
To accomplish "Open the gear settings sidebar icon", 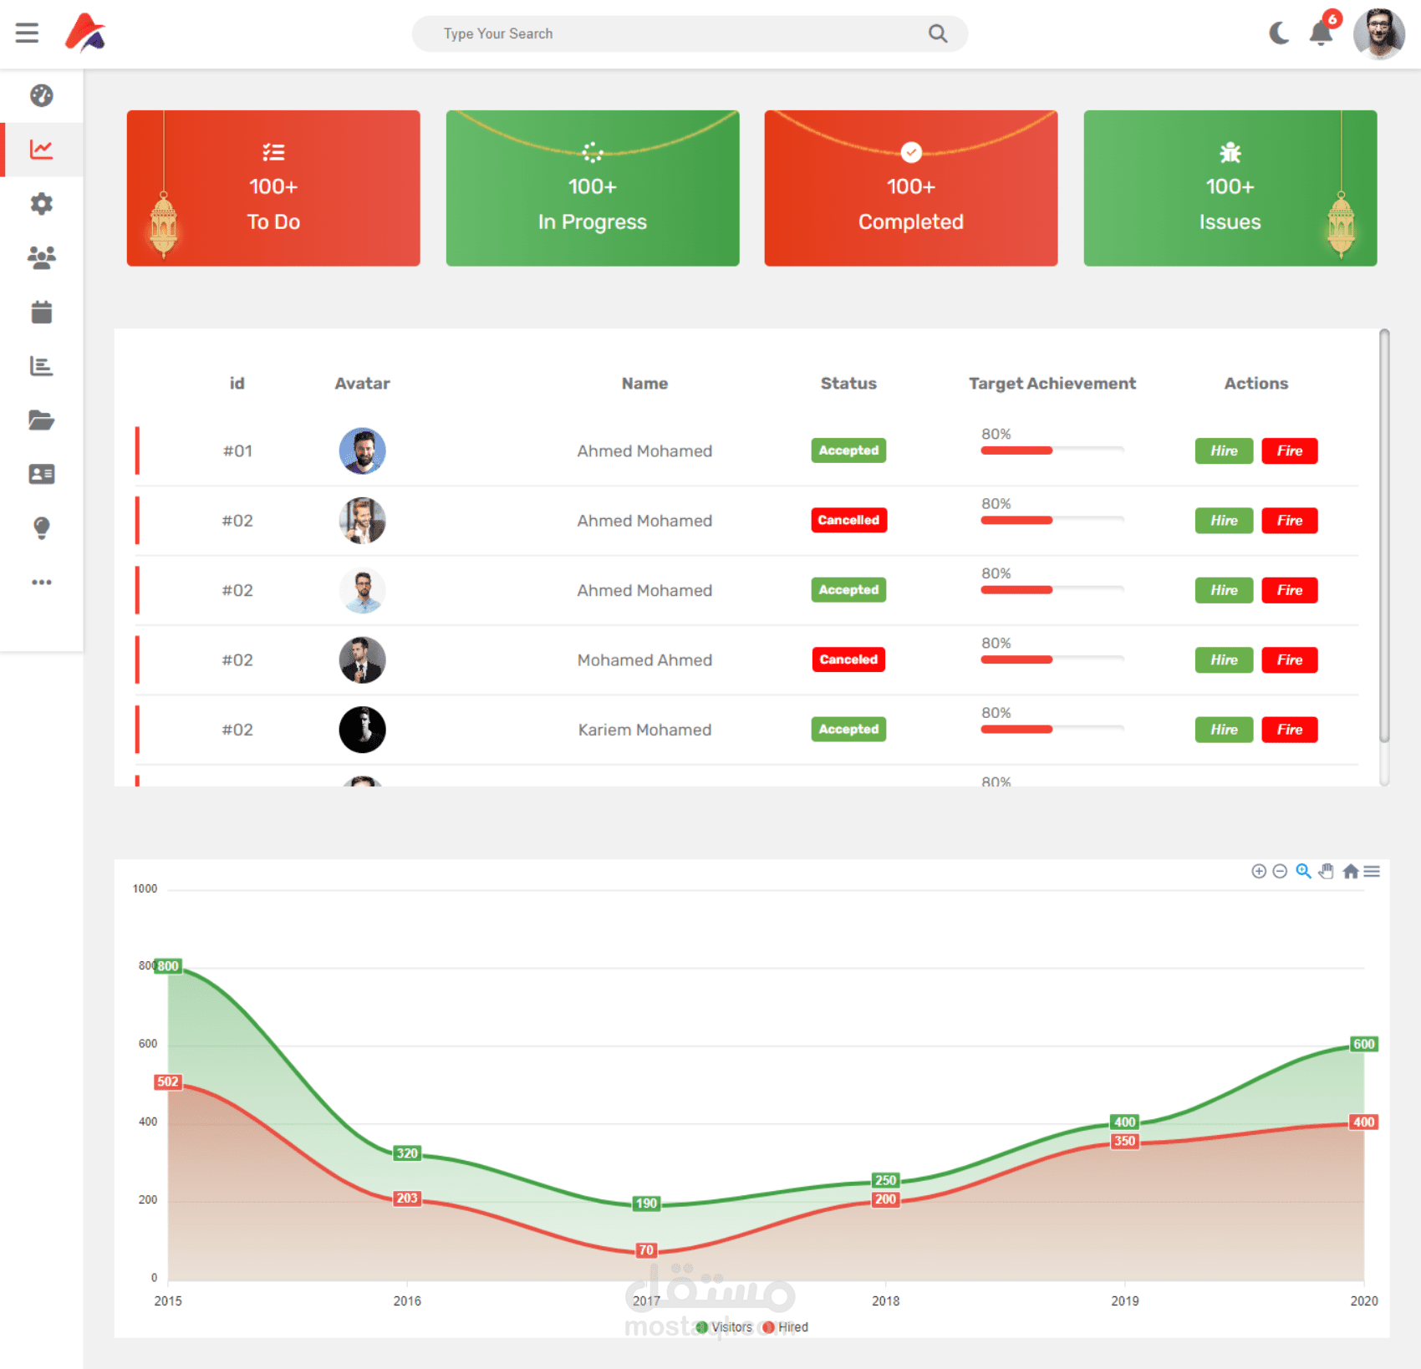I will [42, 203].
